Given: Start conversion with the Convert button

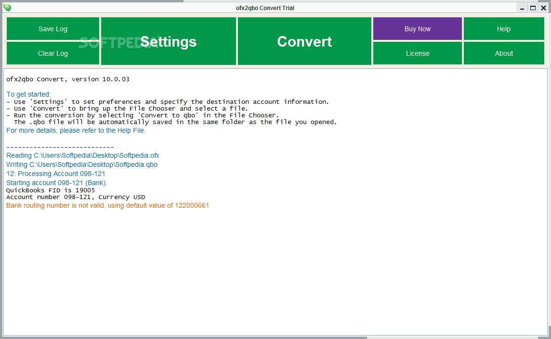Looking at the screenshot, I should pos(304,41).
